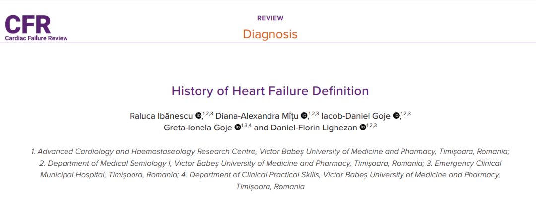
Task: Click author name Raluca Ibănescu
Action: [161, 116]
